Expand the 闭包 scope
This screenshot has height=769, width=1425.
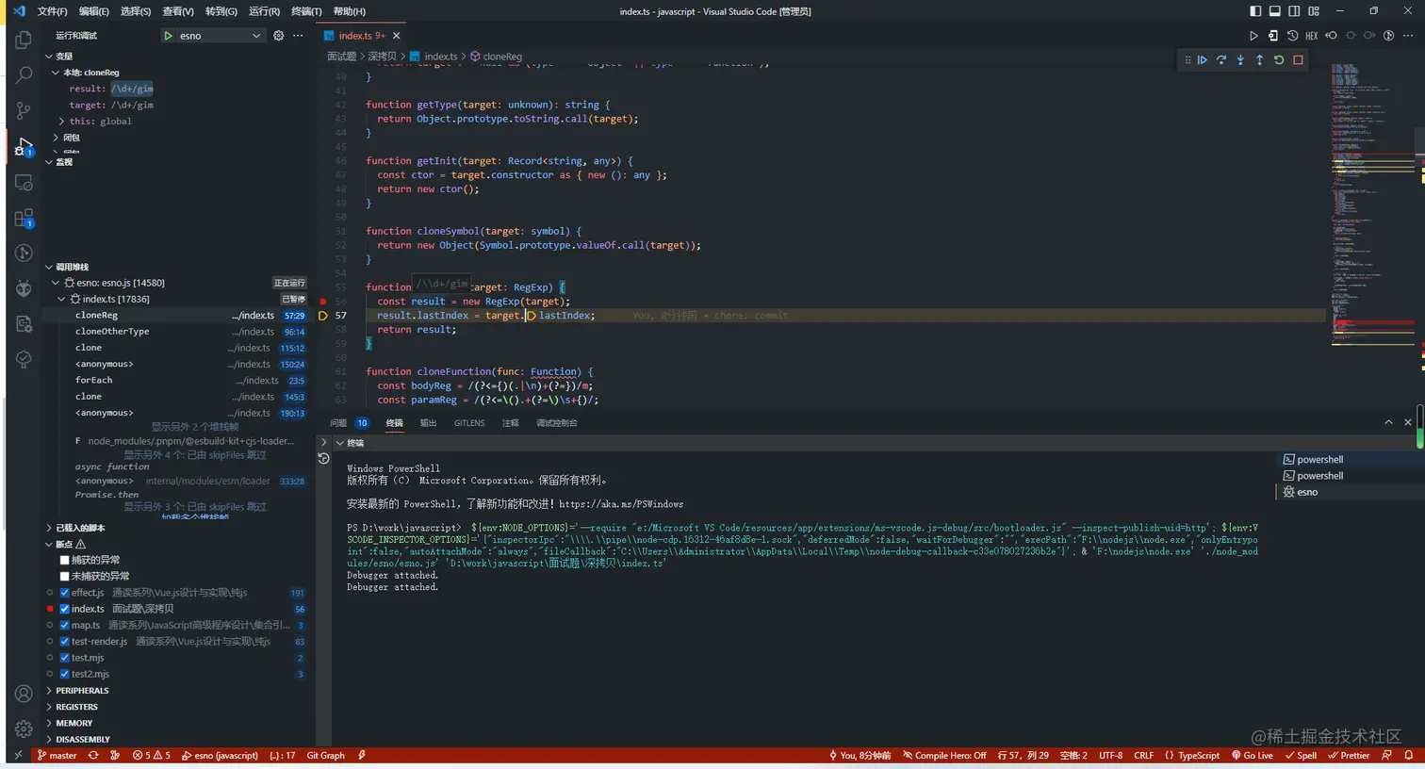[72, 138]
